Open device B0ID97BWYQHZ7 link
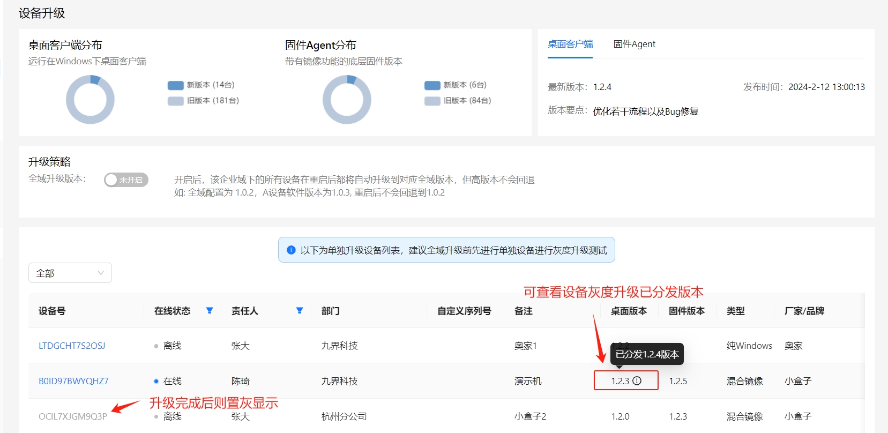888x433 pixels. coord(73,381)
